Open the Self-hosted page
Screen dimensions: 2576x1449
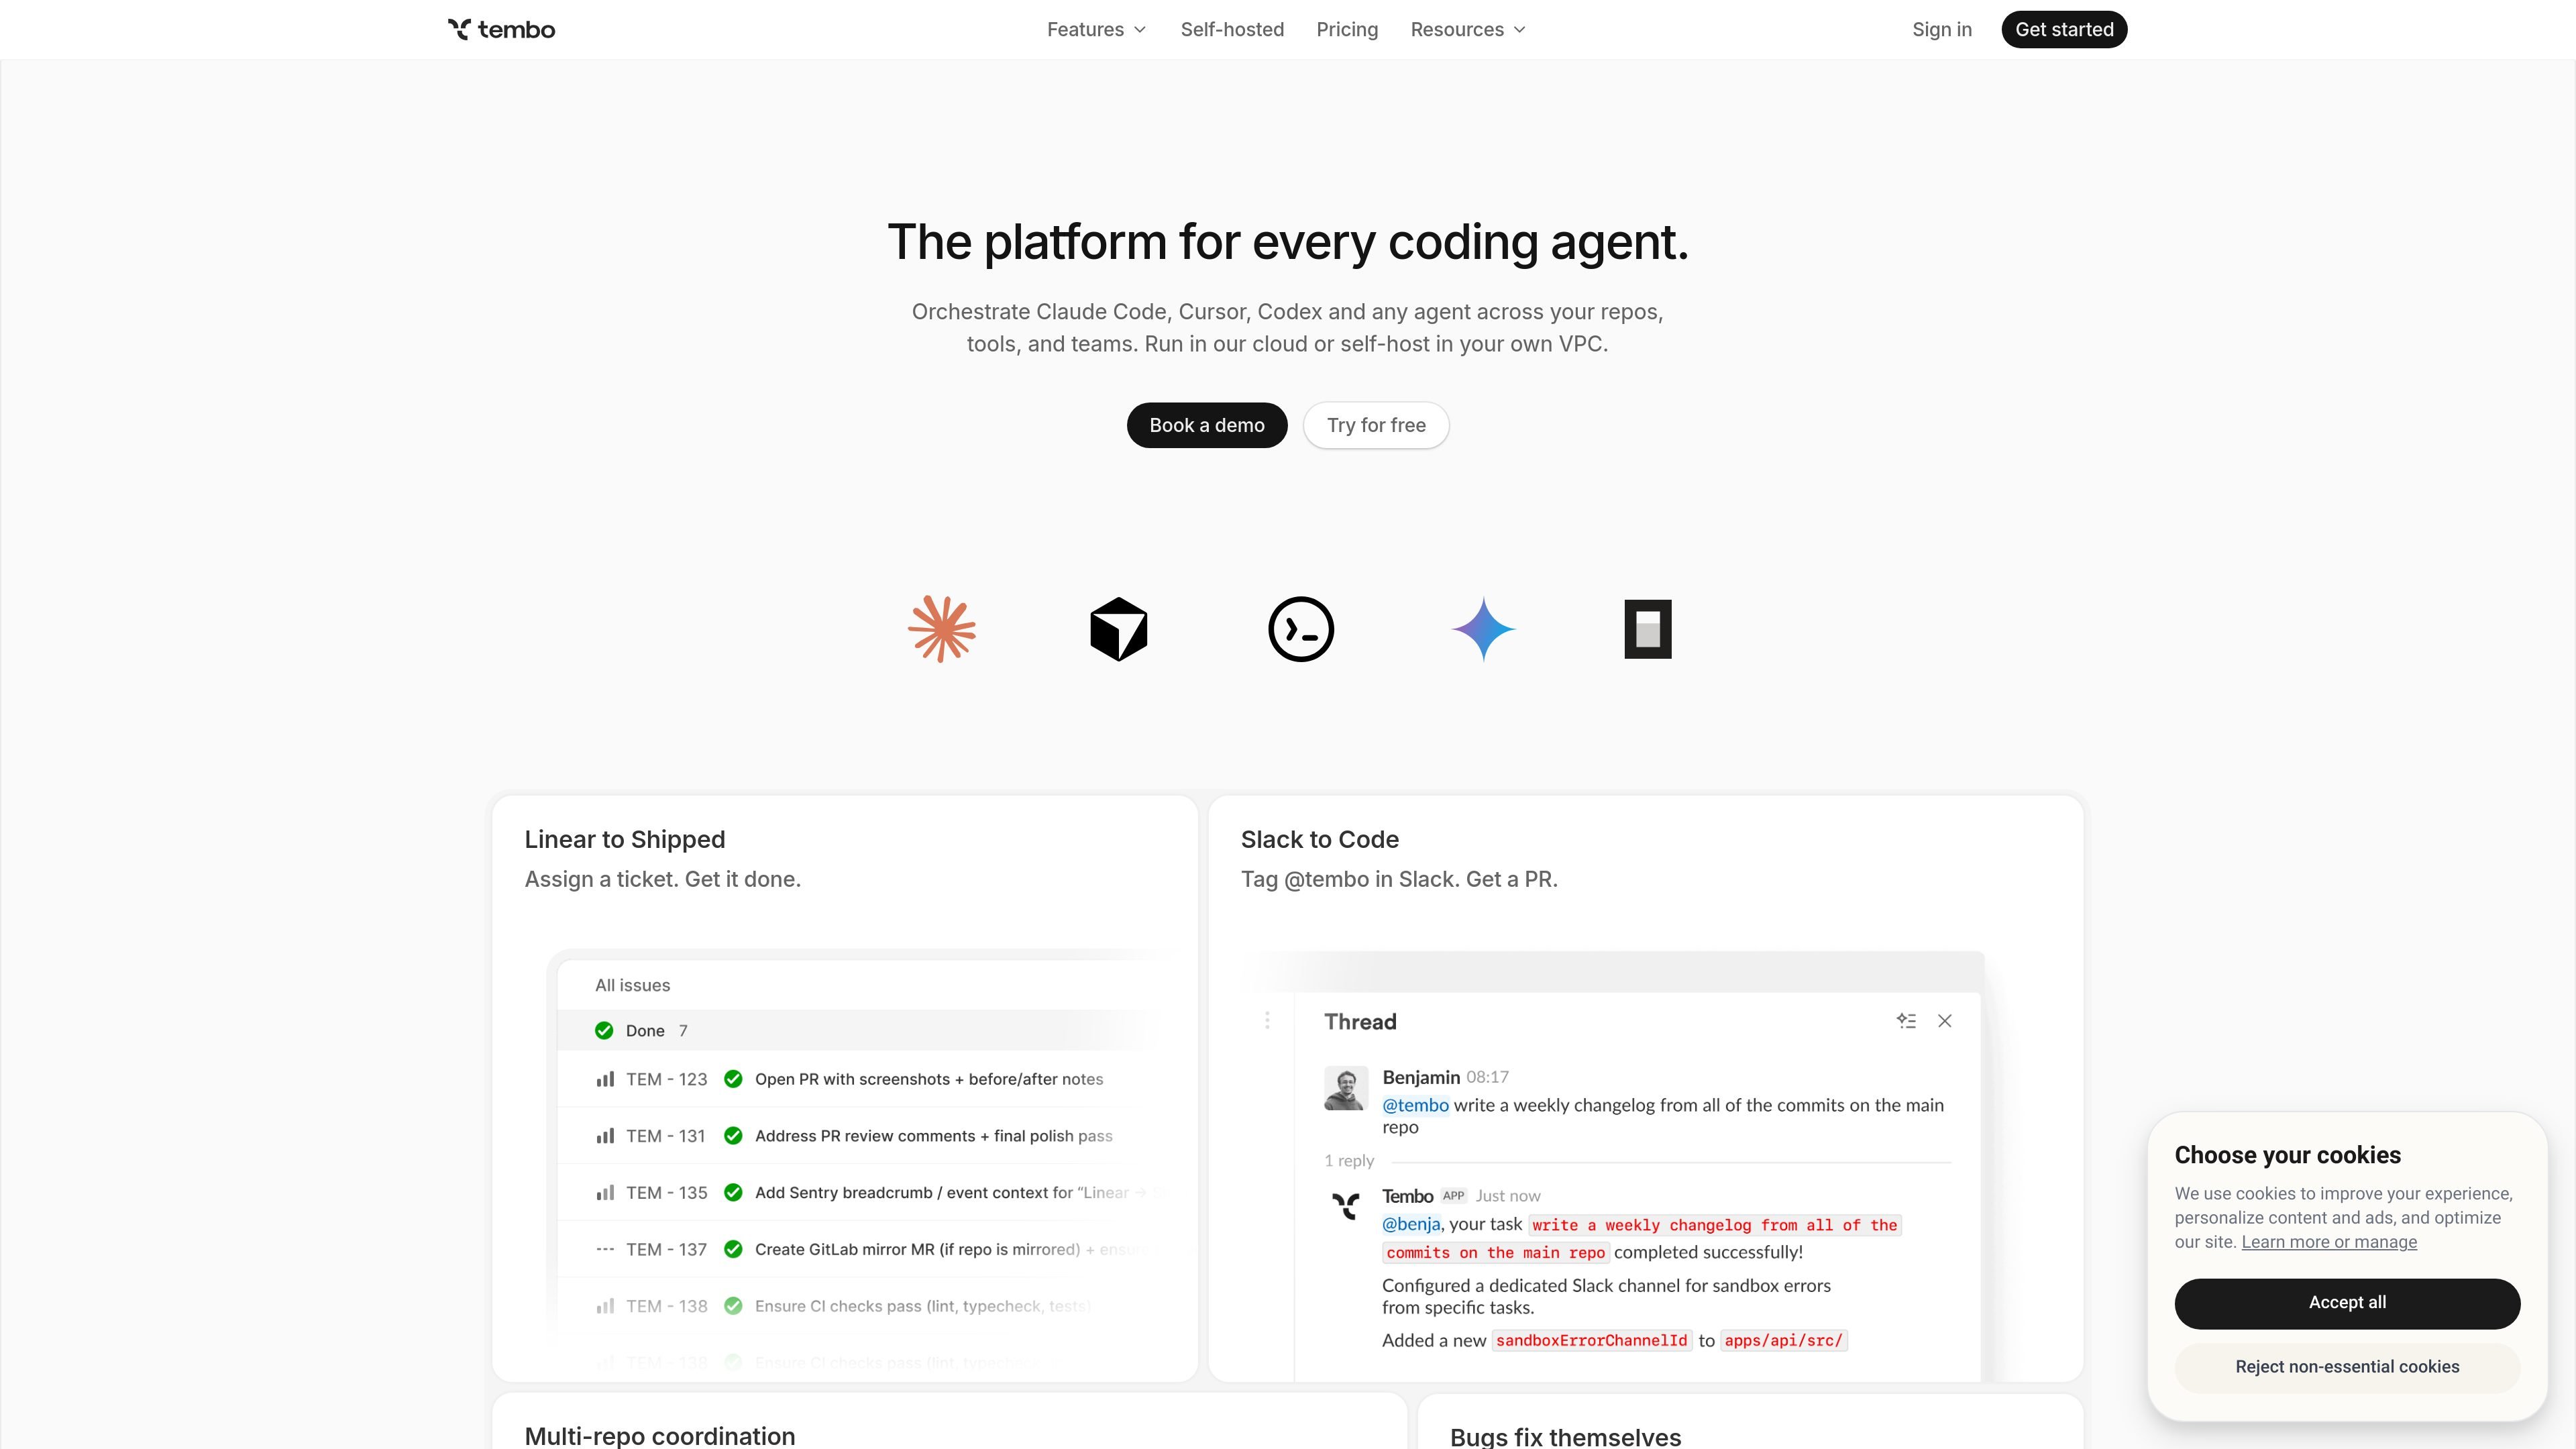tap(1232, 30)
